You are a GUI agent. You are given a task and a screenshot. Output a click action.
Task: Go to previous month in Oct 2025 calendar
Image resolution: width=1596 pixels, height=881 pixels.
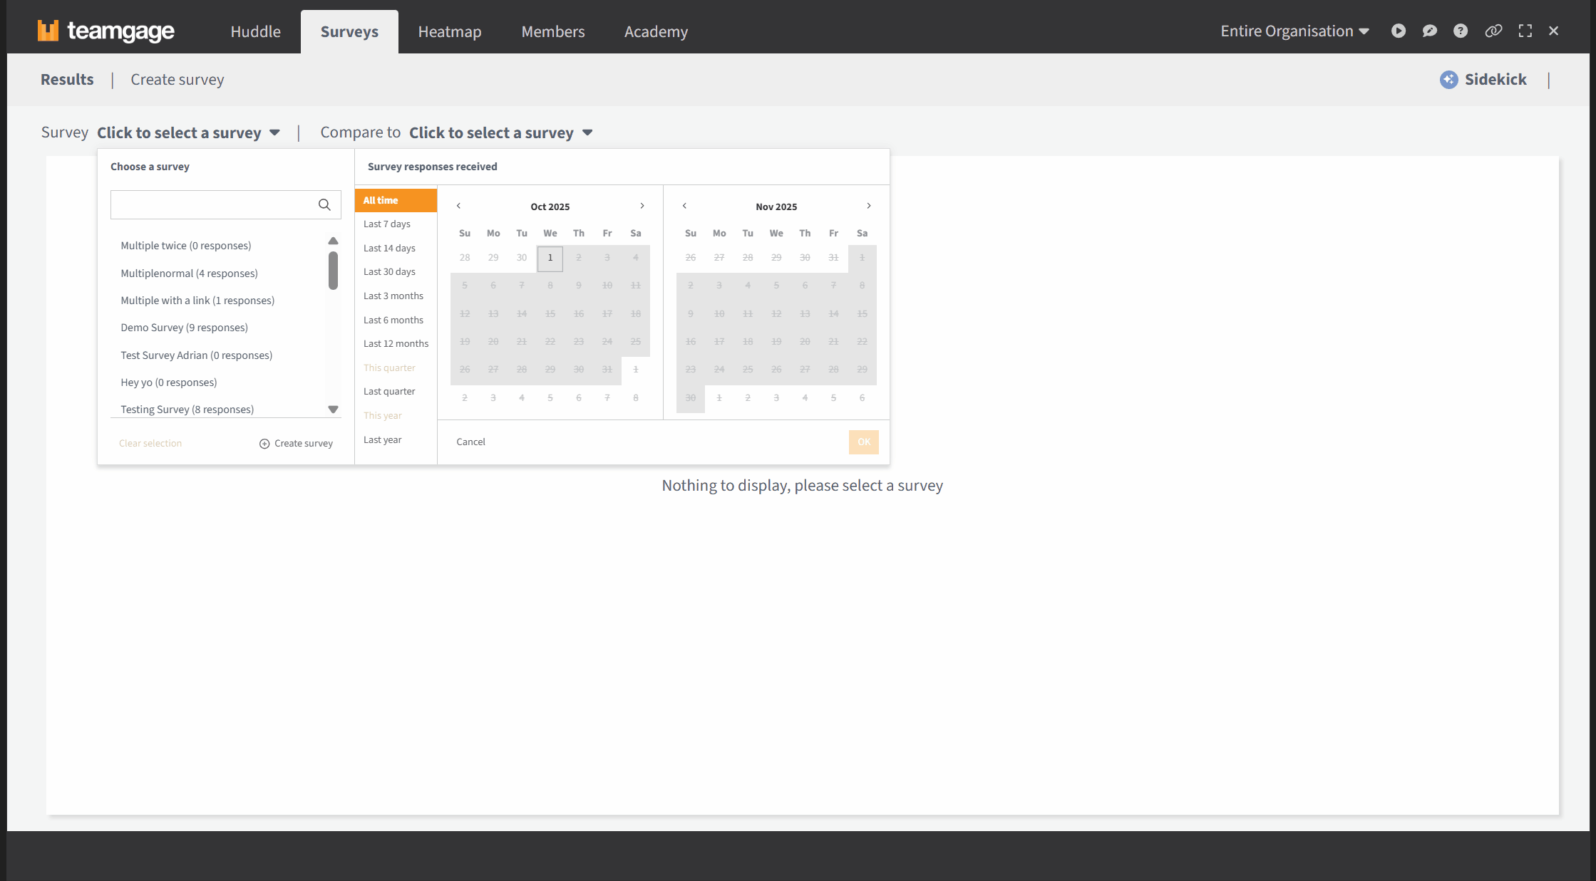point(458,206)
